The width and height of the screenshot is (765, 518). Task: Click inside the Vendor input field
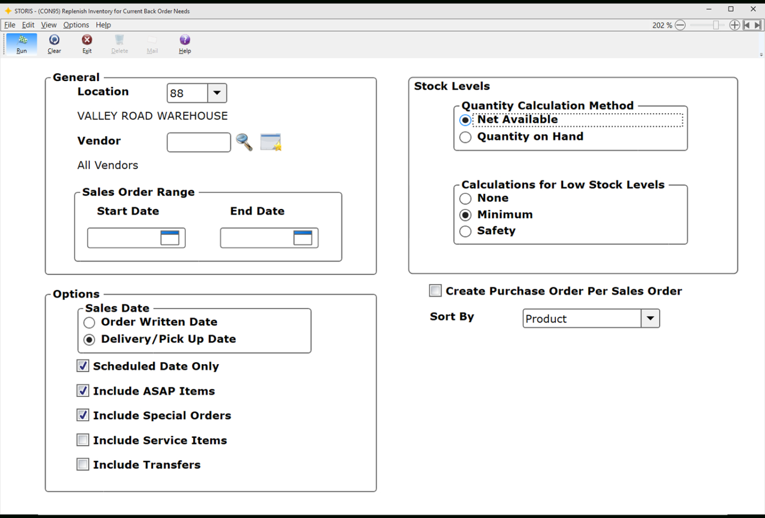[198, 142]
